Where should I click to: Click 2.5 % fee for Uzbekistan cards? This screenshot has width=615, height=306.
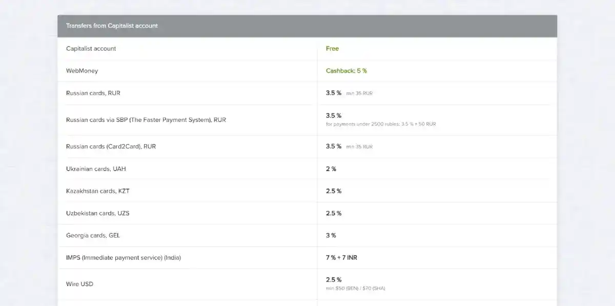333,213
